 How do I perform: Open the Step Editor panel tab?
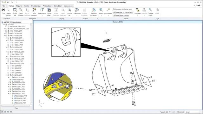pyautogui.click(x=16, y=22)
